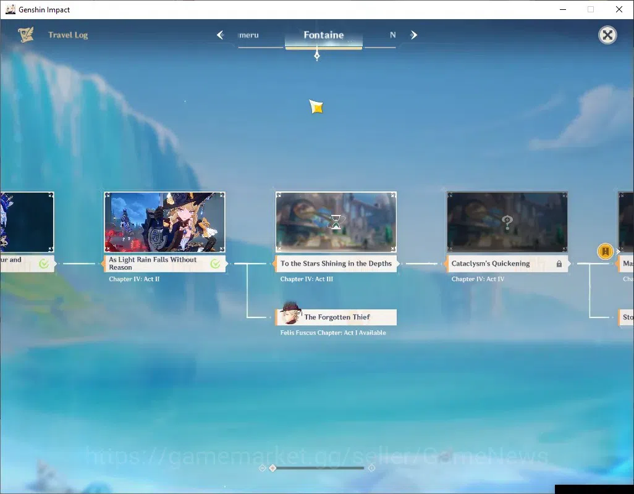Click Lyney portrait on The Forgotten Thief
Viewport: 634px width, 494px height.
[290, 314]
